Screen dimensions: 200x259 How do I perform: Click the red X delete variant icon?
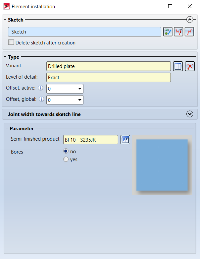click(x=189, y=66)
